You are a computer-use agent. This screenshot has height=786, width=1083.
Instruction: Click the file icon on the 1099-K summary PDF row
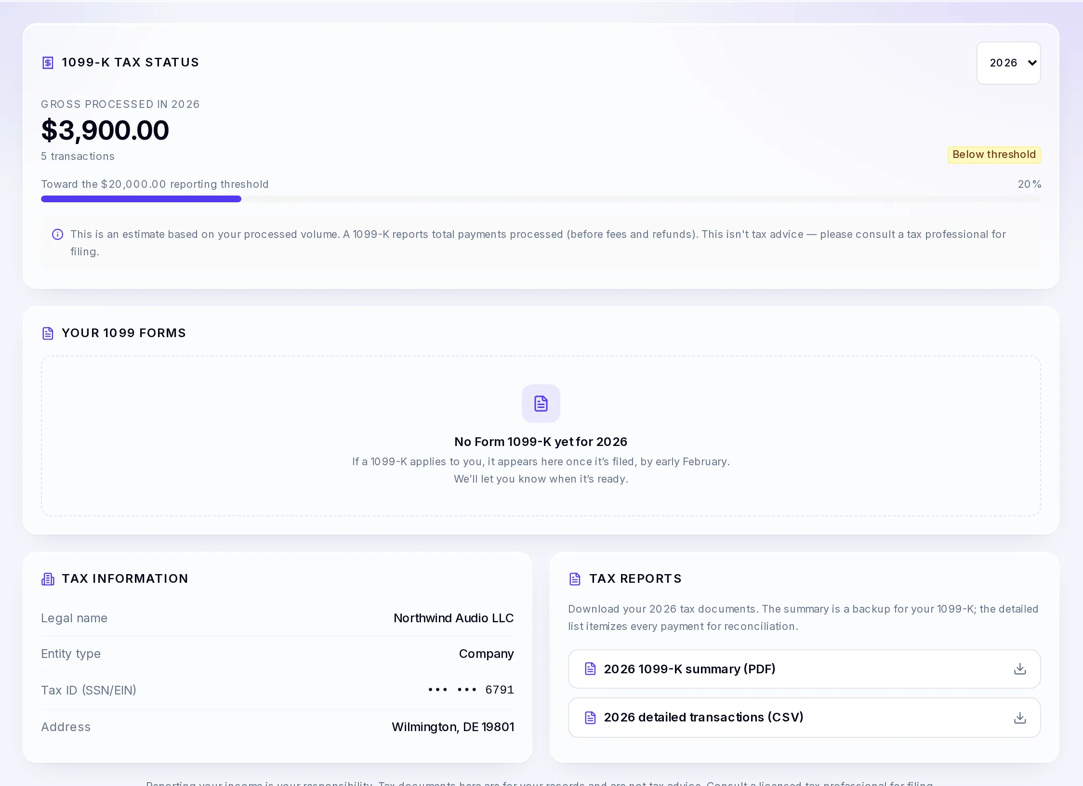tap(590, 669)
